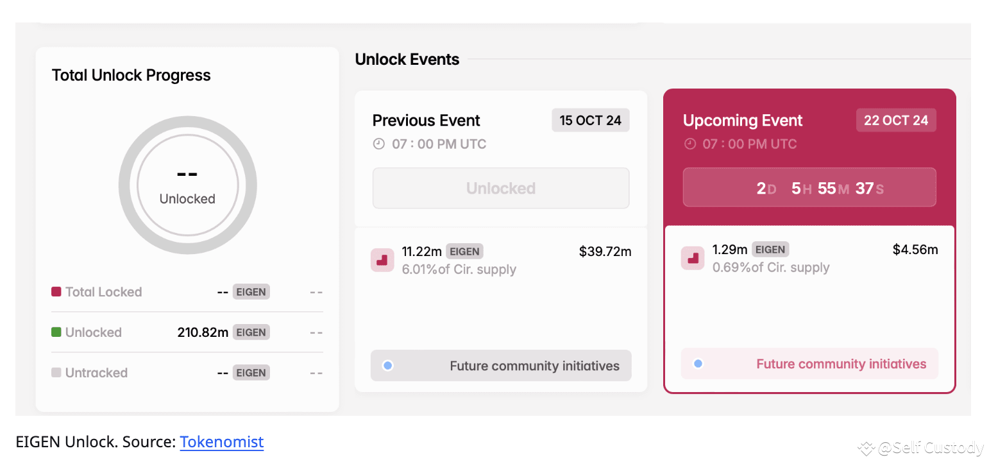This screenshot has height=462, width=989.
Task: Open the Tokenomist source link
Action: 222,441
